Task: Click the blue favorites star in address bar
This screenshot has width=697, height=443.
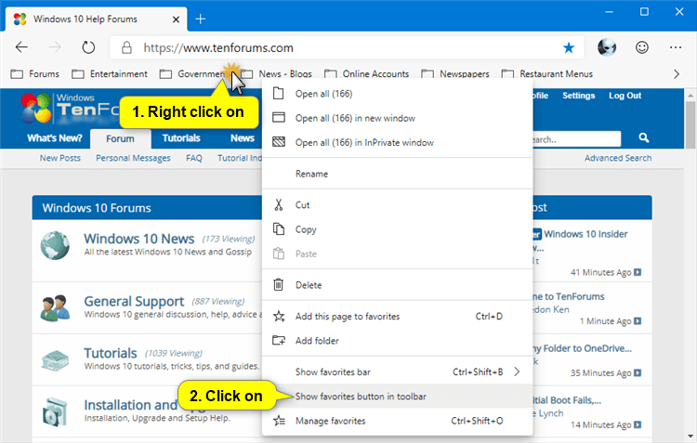Action: pos(569,47)
